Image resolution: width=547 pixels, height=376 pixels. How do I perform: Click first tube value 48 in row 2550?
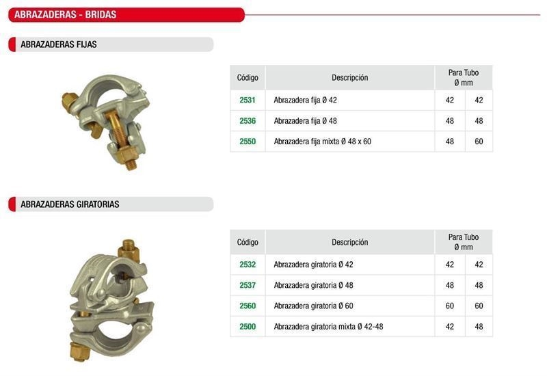click(450, 142)
